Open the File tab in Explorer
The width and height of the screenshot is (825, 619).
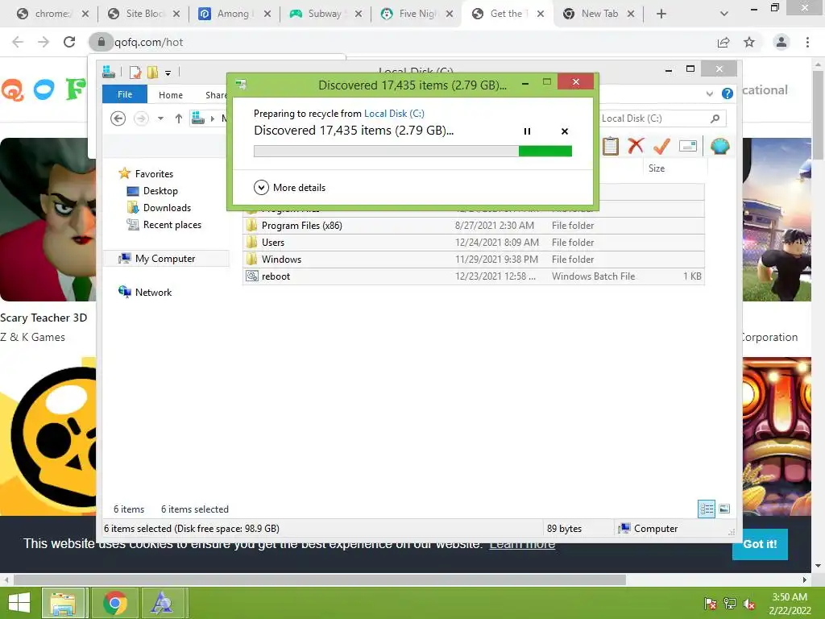125,94
